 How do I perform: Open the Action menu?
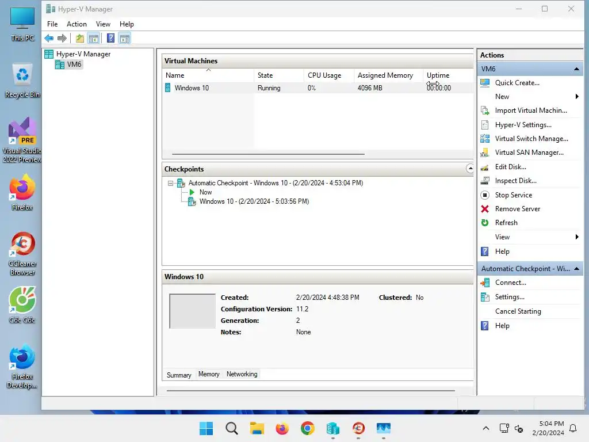pos(77,24)
